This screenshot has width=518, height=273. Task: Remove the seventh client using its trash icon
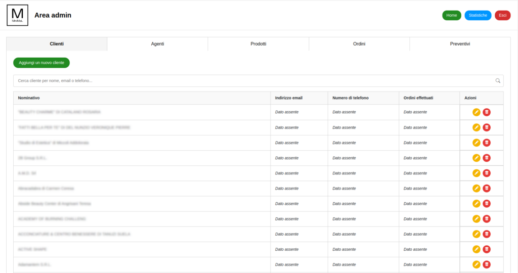(487, 203)
